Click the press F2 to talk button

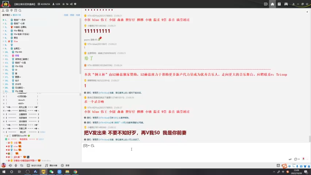pyautogui.click(x=34, y=166)
